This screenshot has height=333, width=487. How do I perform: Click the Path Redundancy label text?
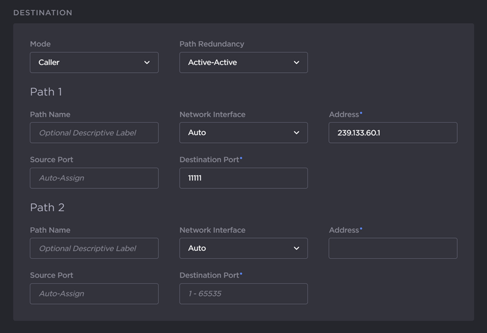coord(211,44)
